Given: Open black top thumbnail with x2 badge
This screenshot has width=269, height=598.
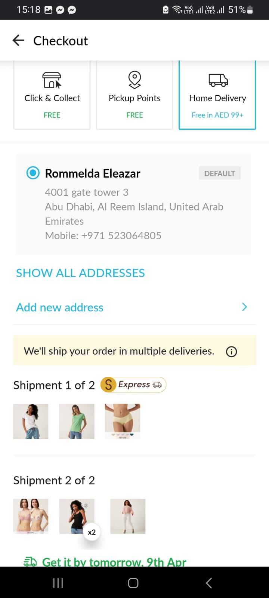Looking at the screenshot, I should (x=77, y=516).
